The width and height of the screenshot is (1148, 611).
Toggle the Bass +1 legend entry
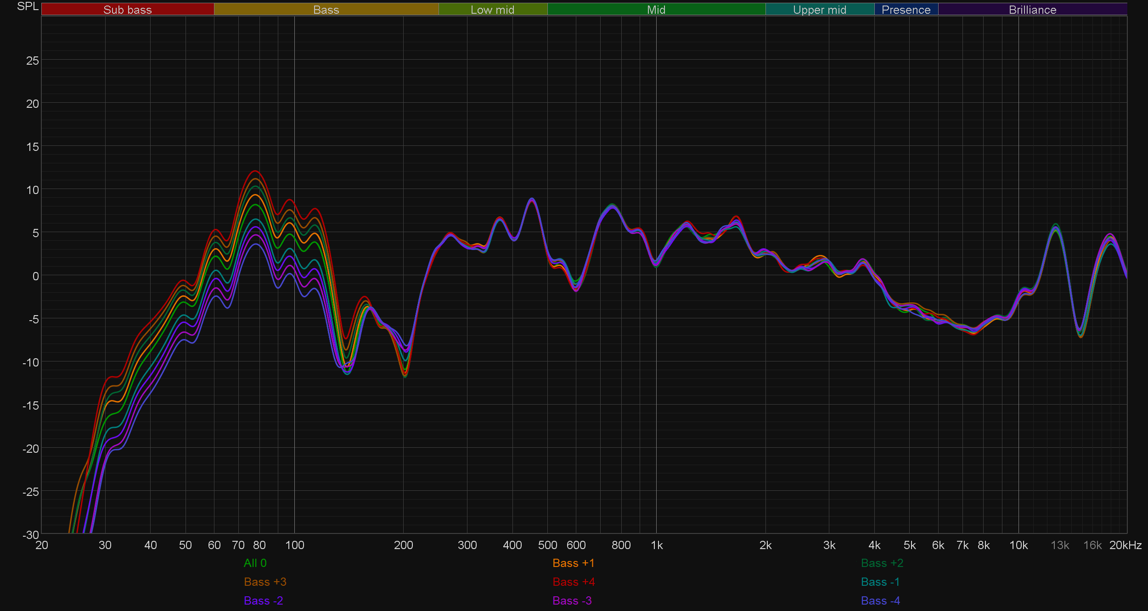tap(573, 563)
